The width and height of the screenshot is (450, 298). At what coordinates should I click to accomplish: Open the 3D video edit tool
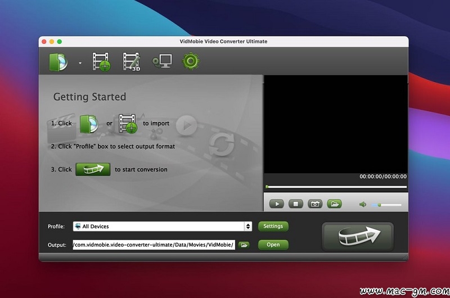tap(132, 62)
